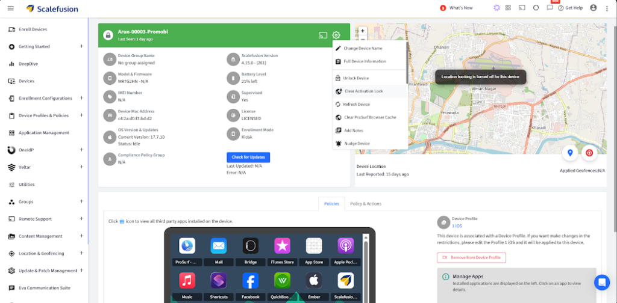Expand Location & Geofencing

(81, 253)
